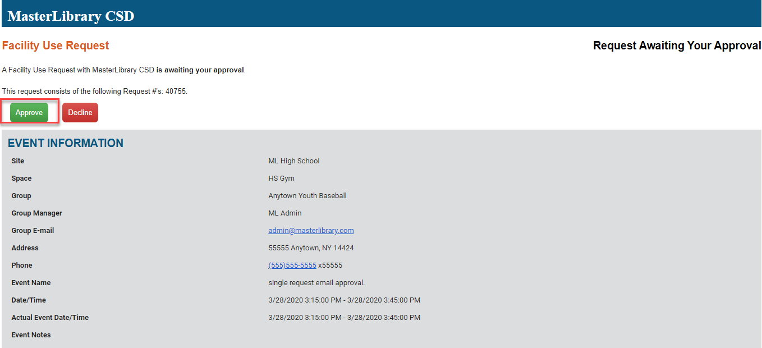Click the 55555 Anytown, NY 14424 address
This screenshot has height=348, width=762.
coord(311,248)
